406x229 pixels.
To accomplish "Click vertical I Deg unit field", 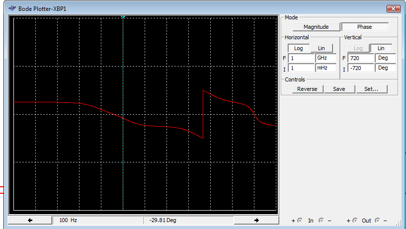I will 386,68.
